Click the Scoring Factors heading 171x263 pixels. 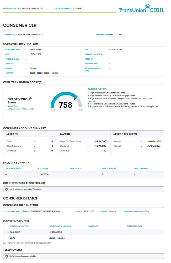pyautogui.click(x=97, y=89)
